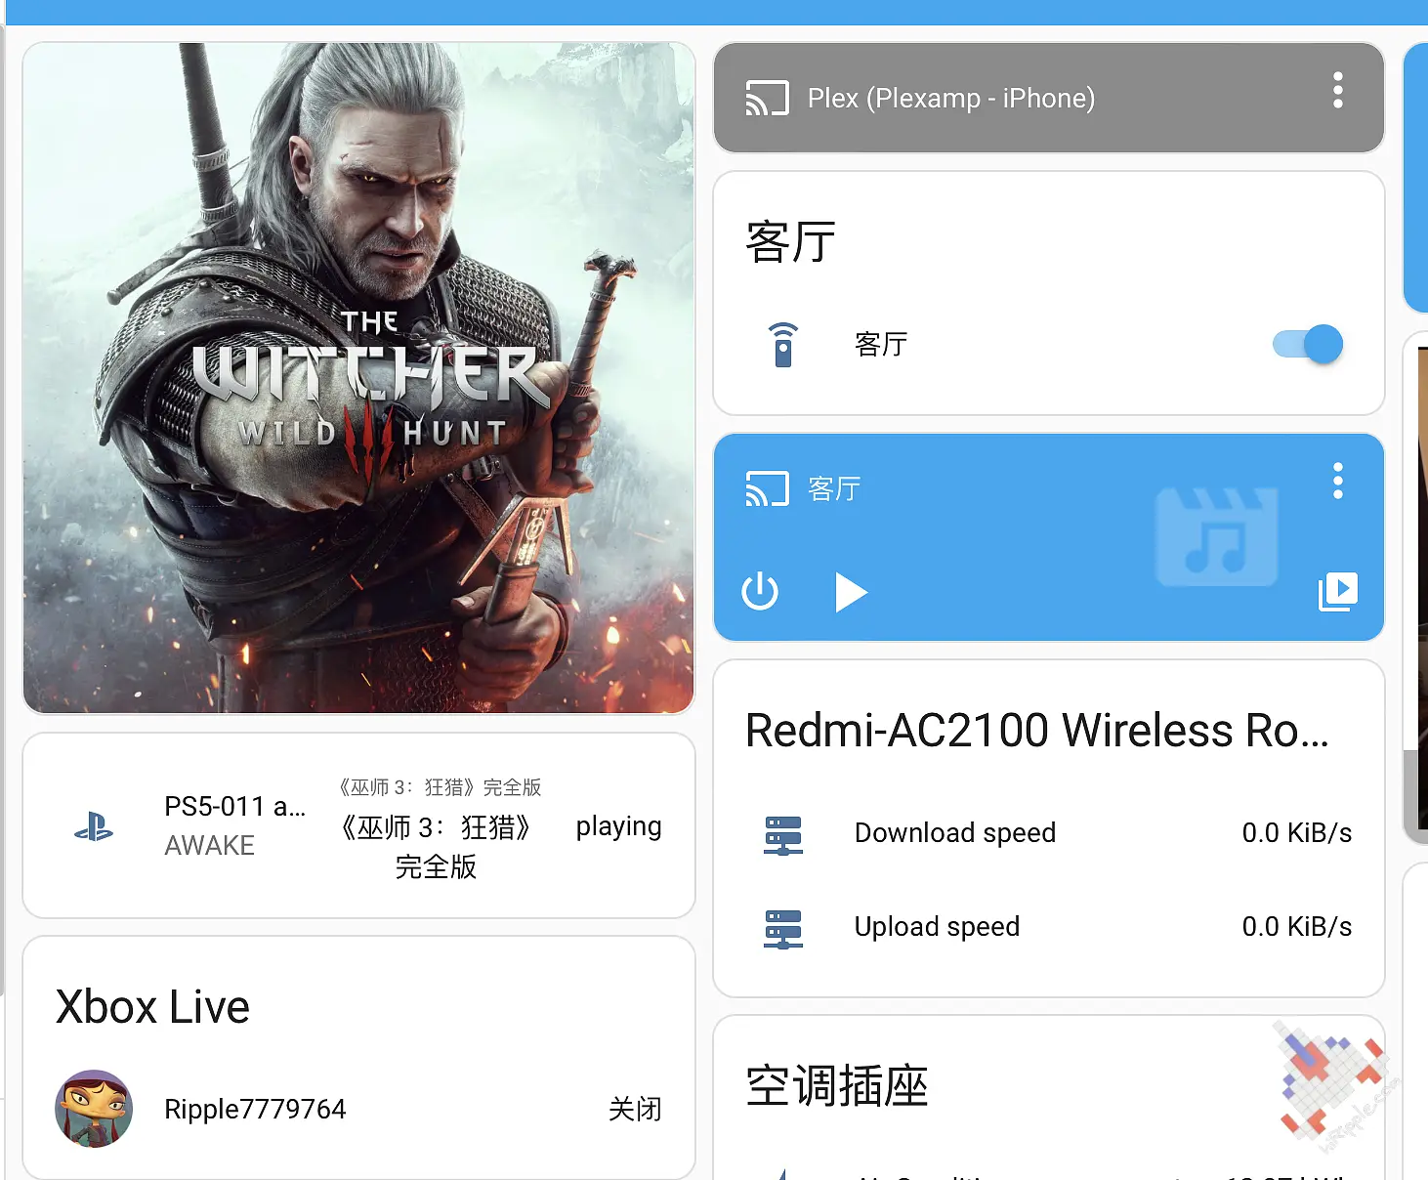The height and width of the screenshot is (1180, 1428).
Task: Click upload value 0.0 KiB/s
Action: point(1297,927)
